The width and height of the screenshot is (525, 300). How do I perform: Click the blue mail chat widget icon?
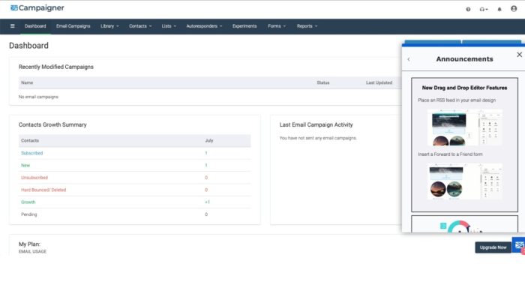(519, 245)
